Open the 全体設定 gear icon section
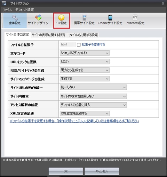Image resolution: width=167 pixels, height=177 pixels. [15, 21]
